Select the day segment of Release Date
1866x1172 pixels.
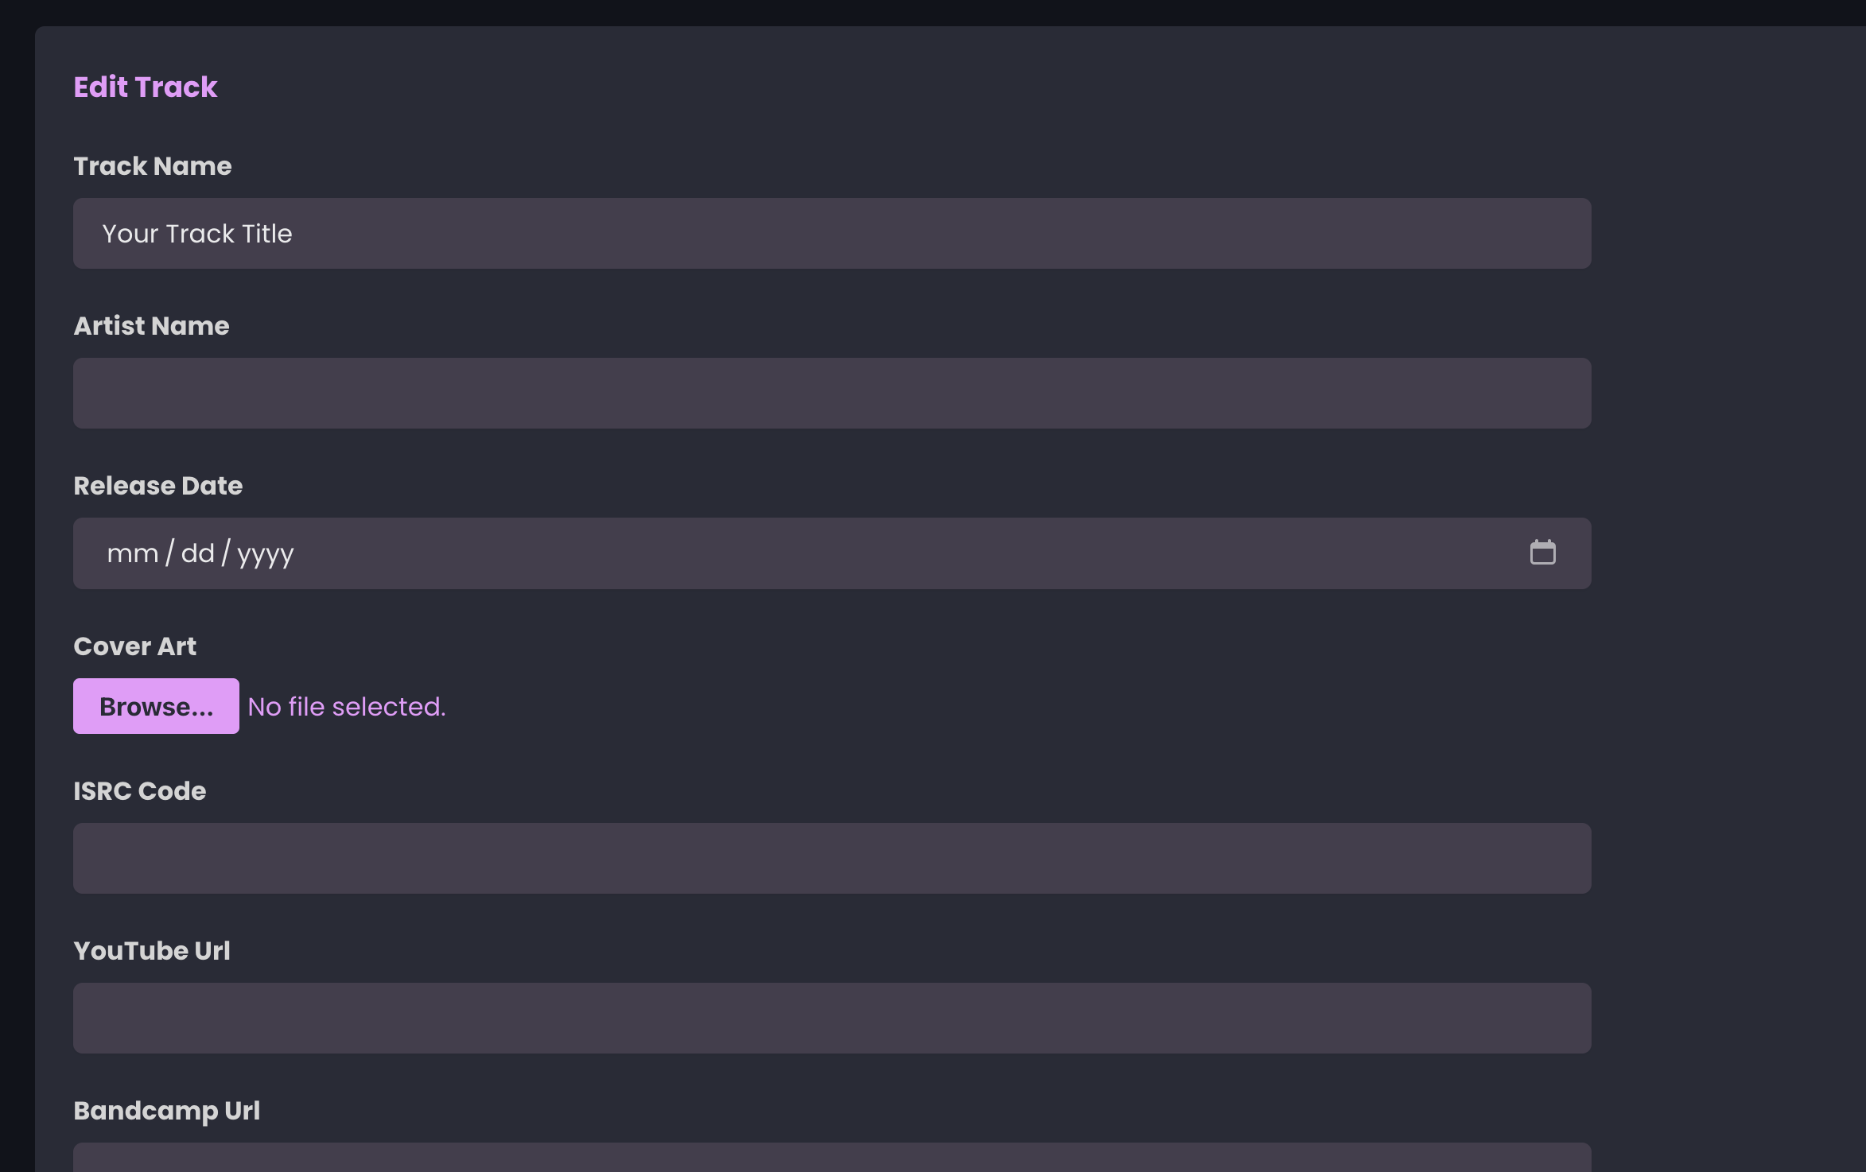coord(198,553)
